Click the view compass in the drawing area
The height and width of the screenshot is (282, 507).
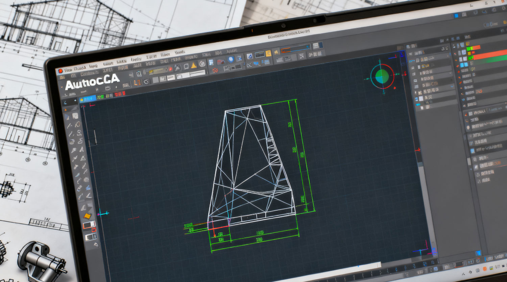point(382,76)
